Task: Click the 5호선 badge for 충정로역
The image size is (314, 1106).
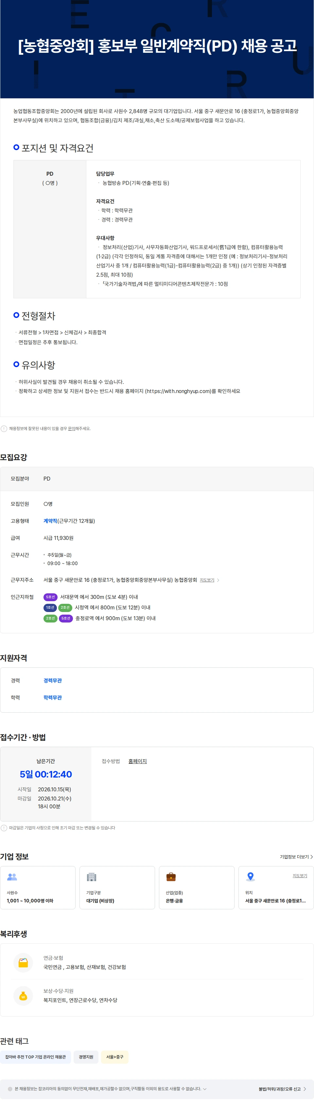Action: click(x=65, y=618)
